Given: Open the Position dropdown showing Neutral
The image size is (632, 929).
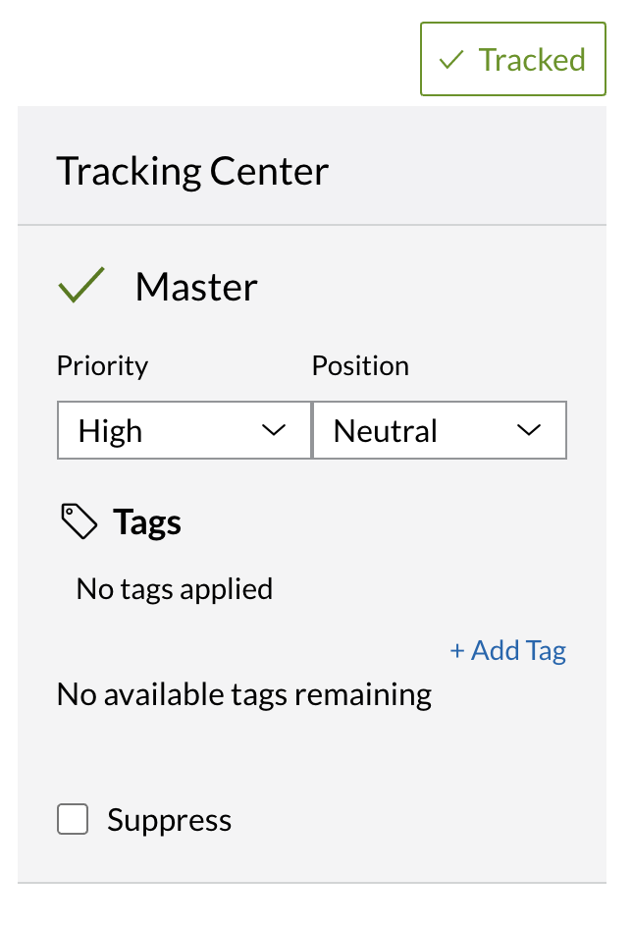Looking at the screenshot, I should 440,430.
